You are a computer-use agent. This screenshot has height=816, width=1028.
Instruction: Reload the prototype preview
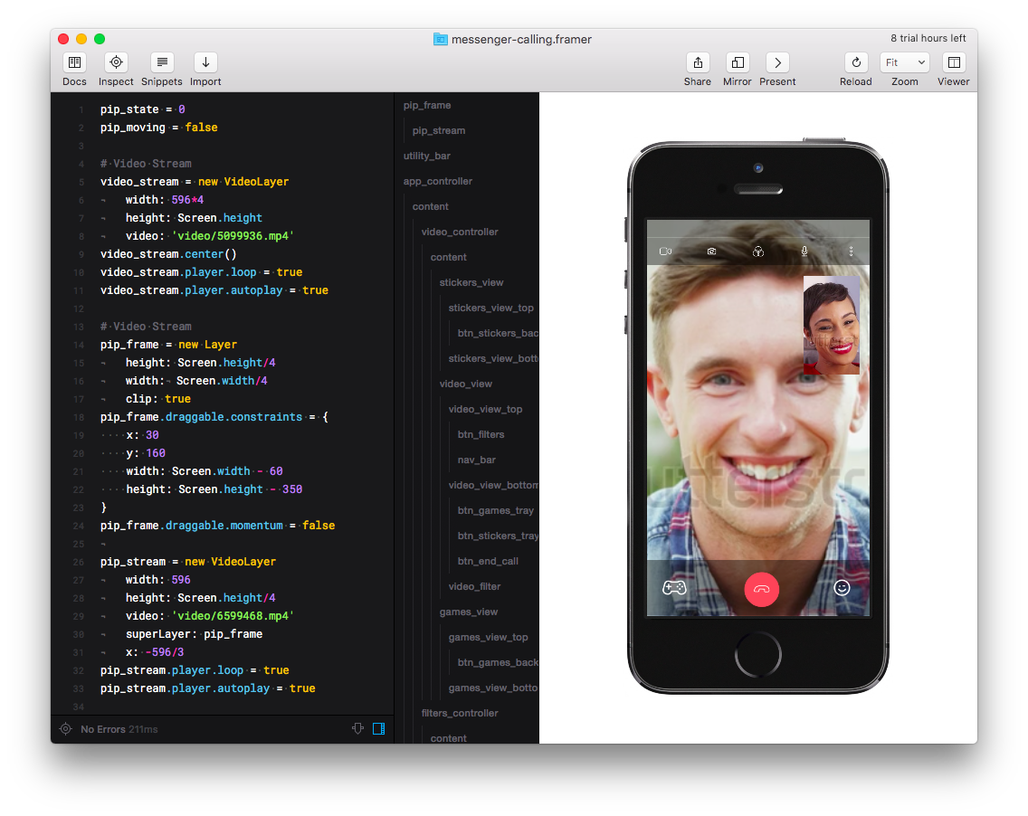click(x=855, y=62)
